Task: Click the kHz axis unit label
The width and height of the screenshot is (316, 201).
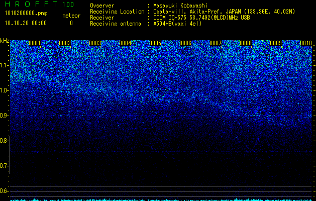Action: pos(5,41)
